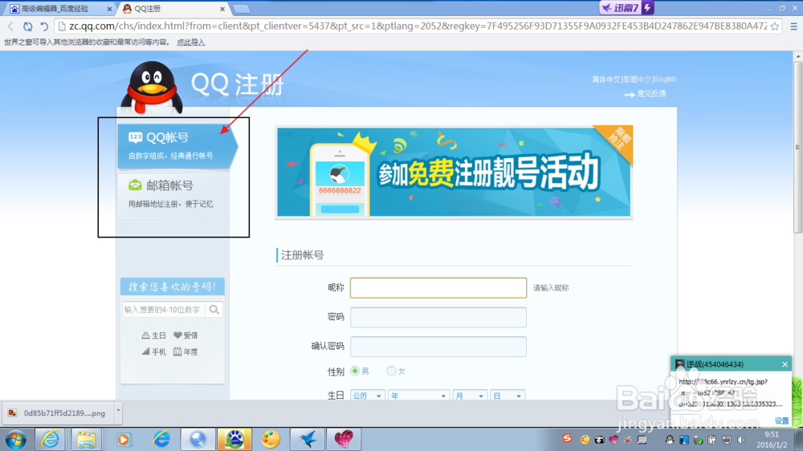Screen dimensions: 803x451
Task: Open the downloaded 0d85b71ff5d2189 png file
Action: [x=57, y=413]
